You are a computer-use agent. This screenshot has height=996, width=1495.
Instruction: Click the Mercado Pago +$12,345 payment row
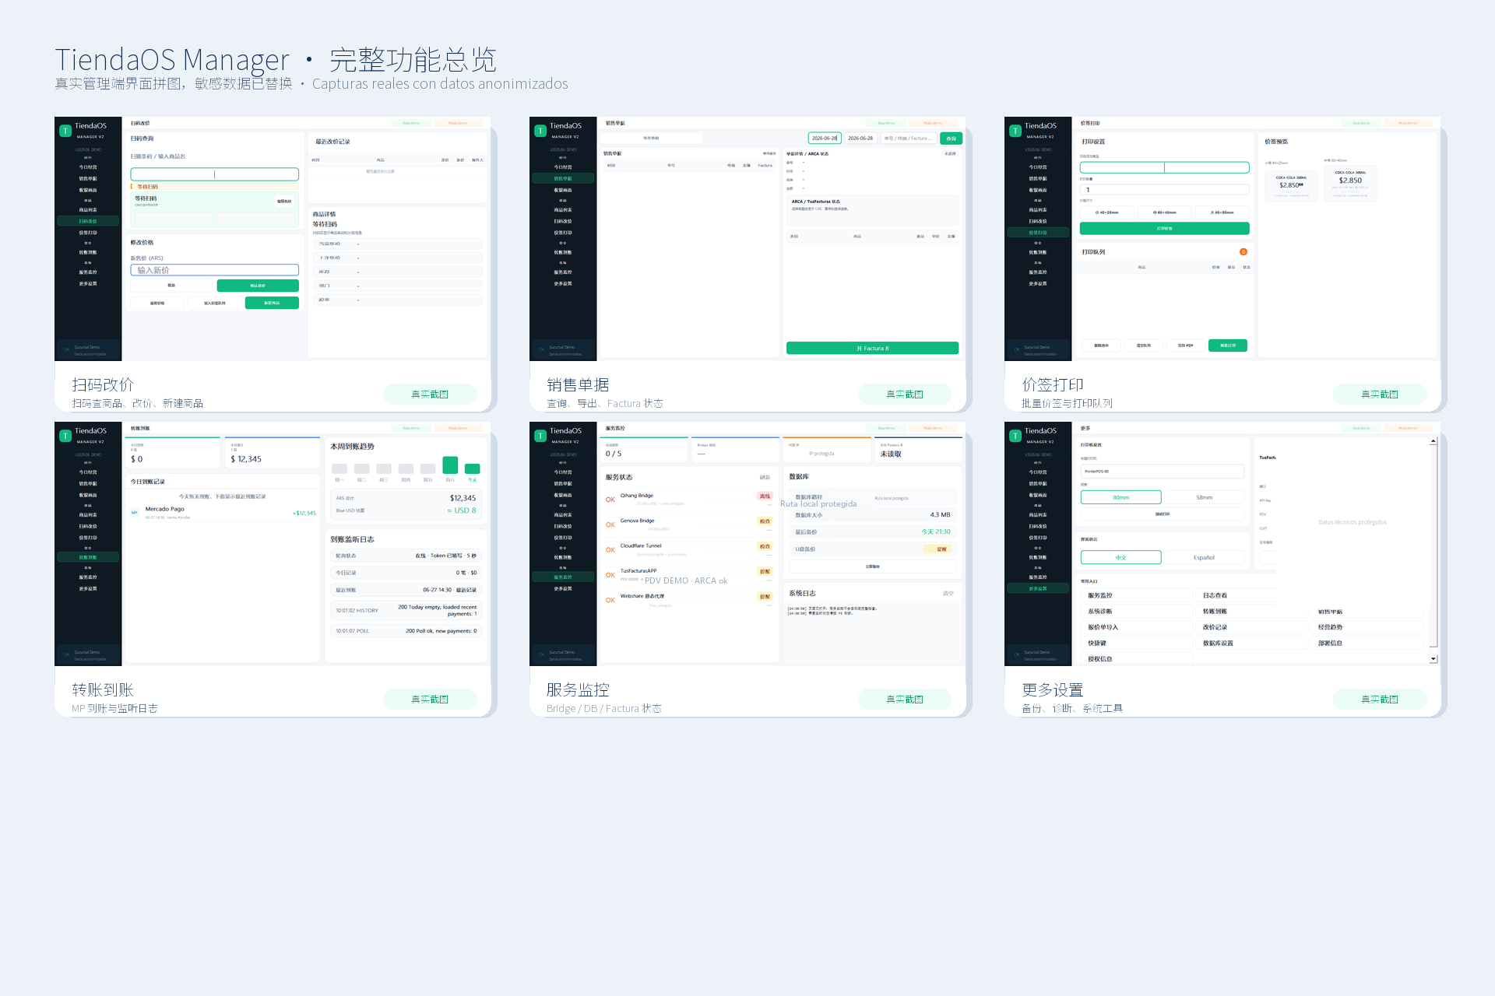pyautogui.click(x=223, y=513)
